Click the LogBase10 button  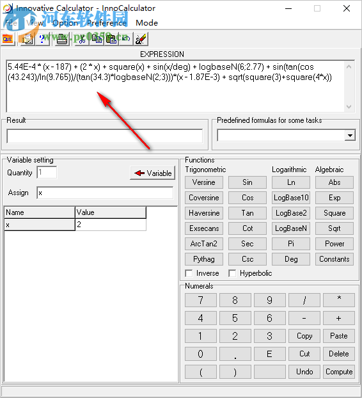tap(291, 198)
